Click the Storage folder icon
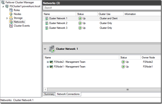This screenshot has height=104, width=162. point(11,18)
